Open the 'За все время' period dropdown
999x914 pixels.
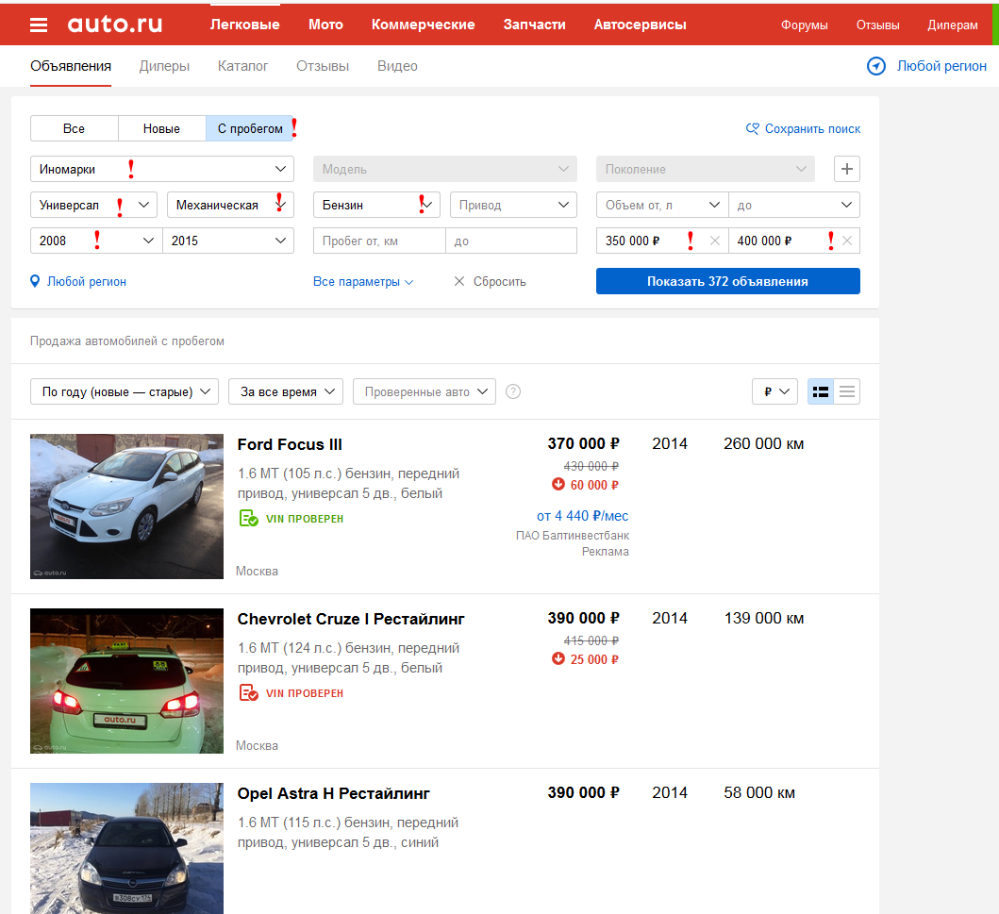click(x=286, y=391)
